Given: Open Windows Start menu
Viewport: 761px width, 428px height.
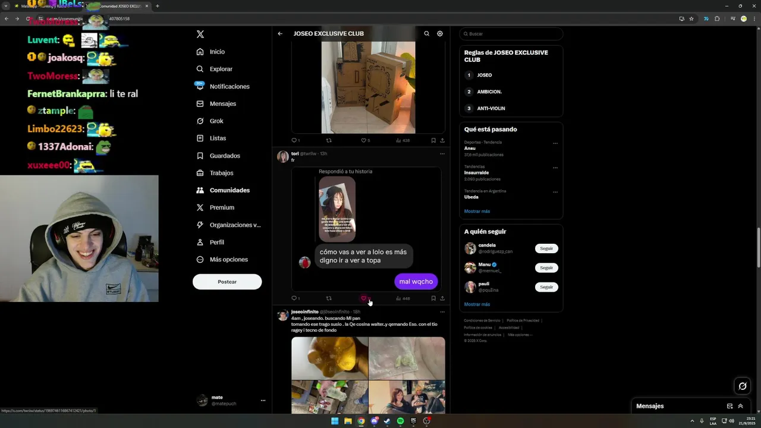Looking at the screenshot, I should tap(335, 421).
